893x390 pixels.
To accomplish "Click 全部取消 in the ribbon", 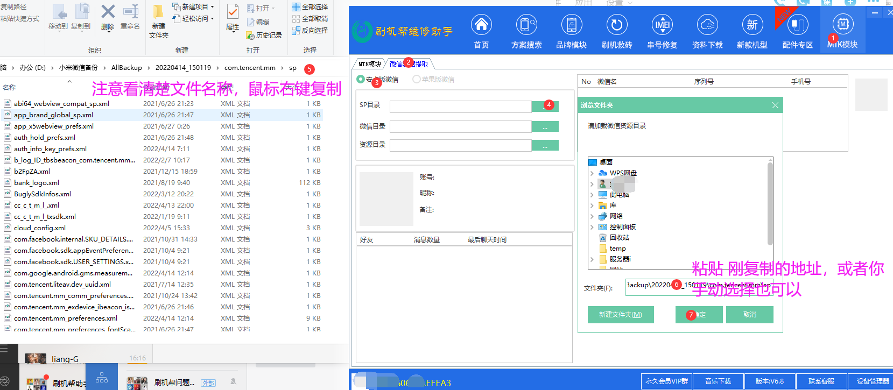I will (310, 19).
